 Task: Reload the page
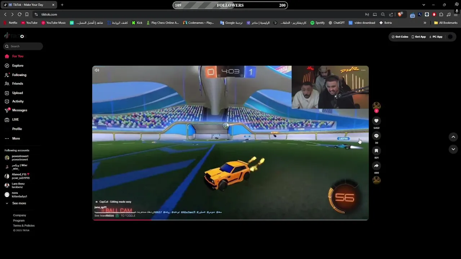[x=19, y=14]
